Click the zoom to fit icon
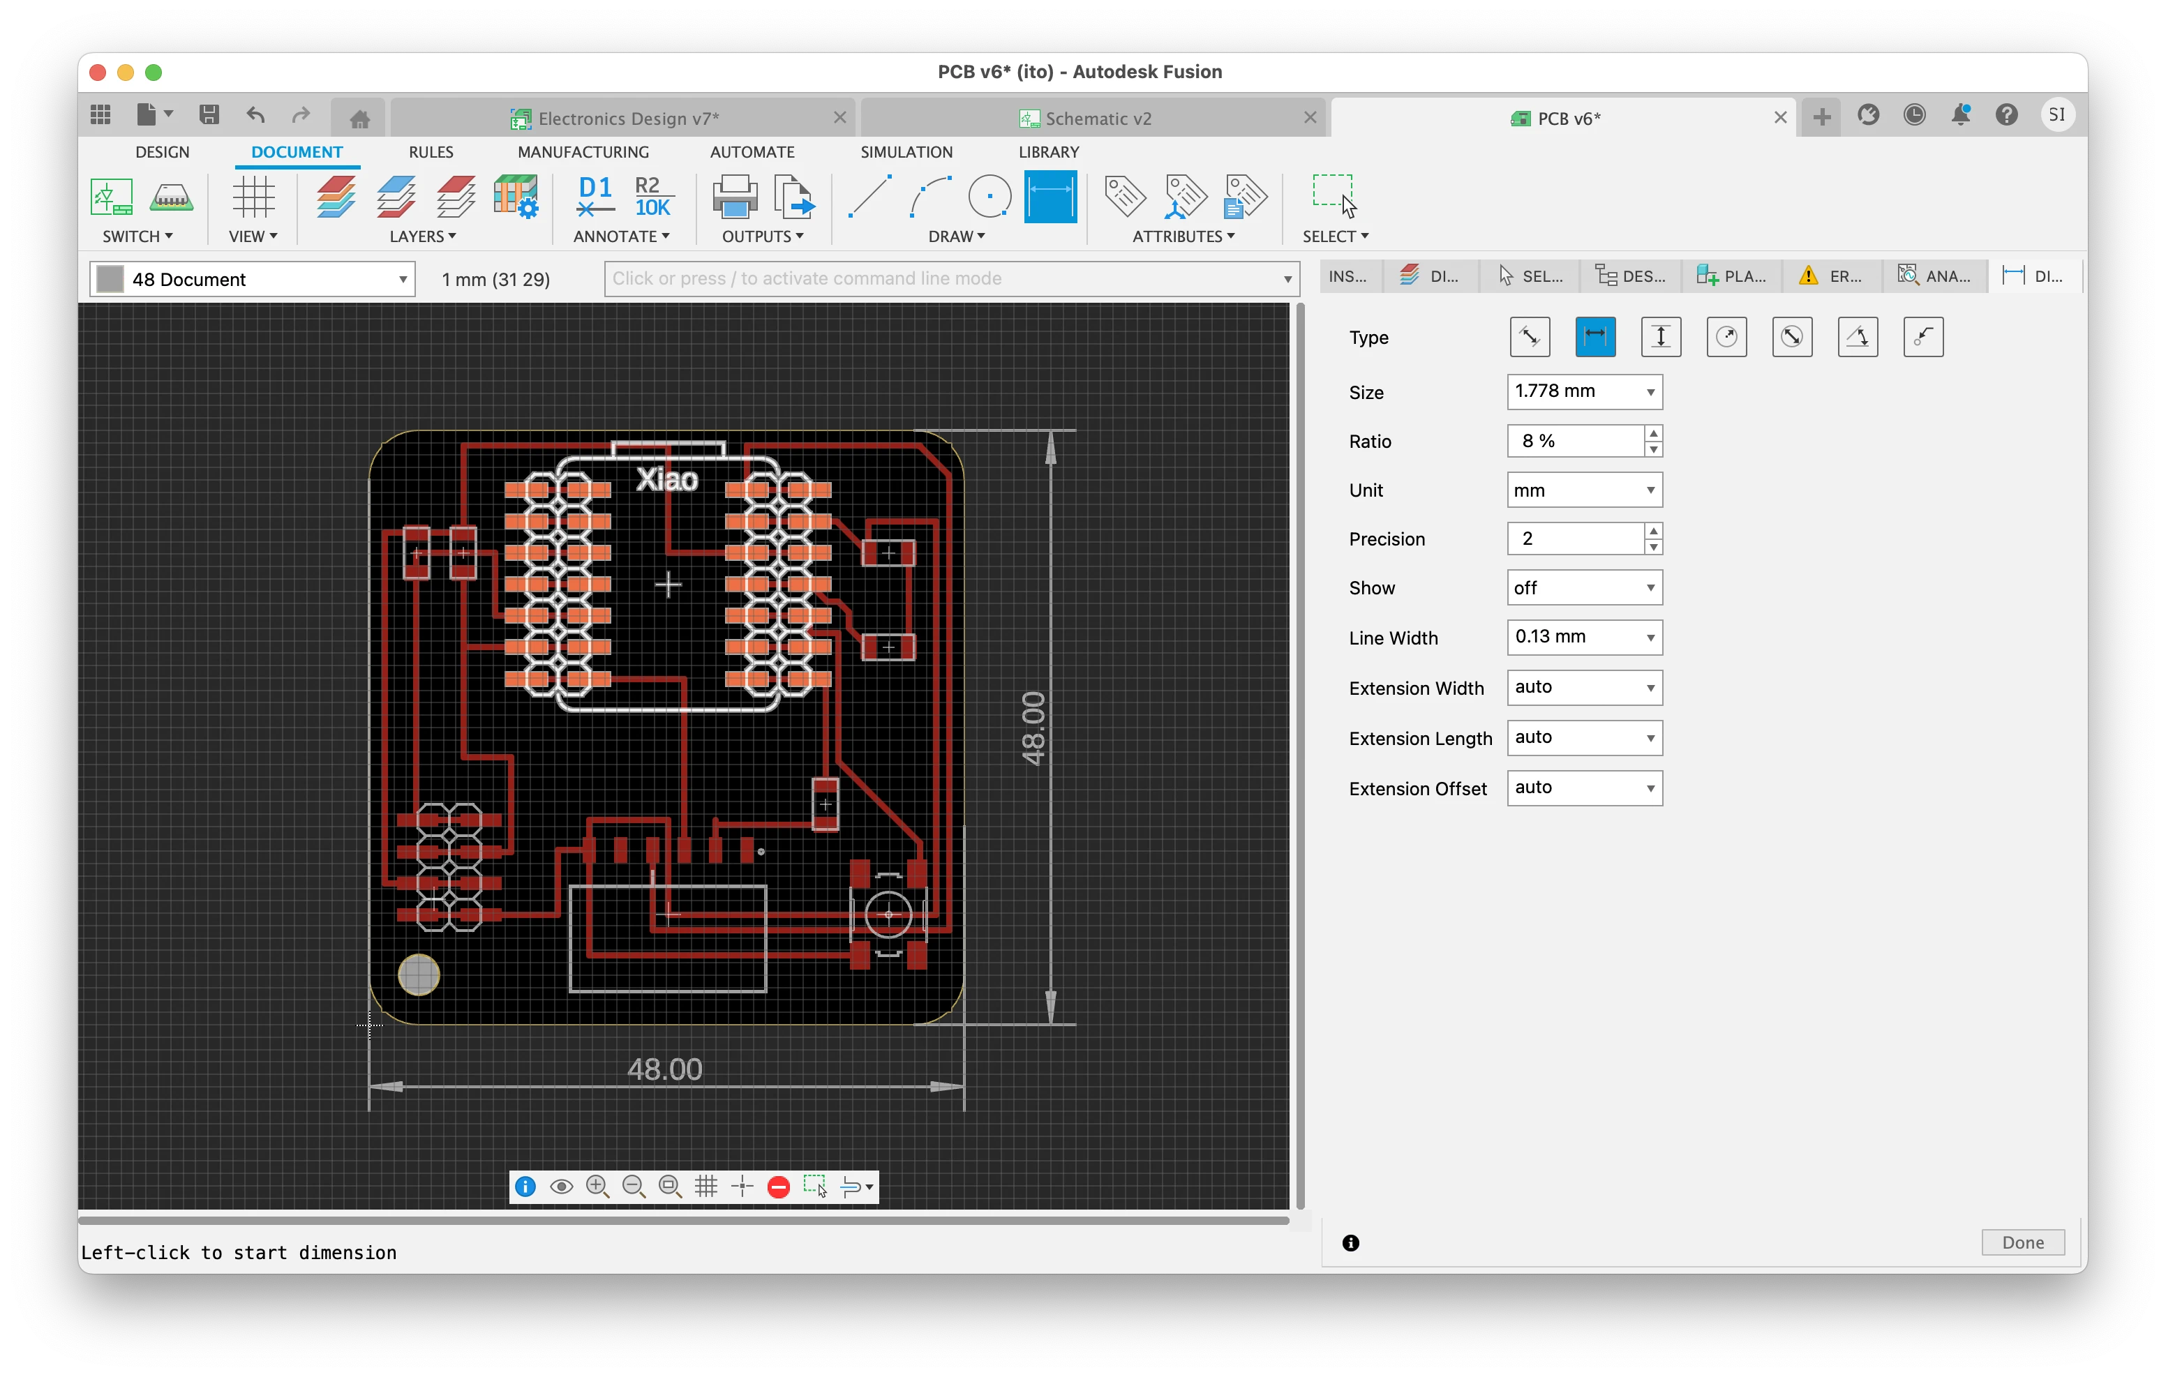The width and height of the screenshot is (2166, 1377). [669, 1187]
